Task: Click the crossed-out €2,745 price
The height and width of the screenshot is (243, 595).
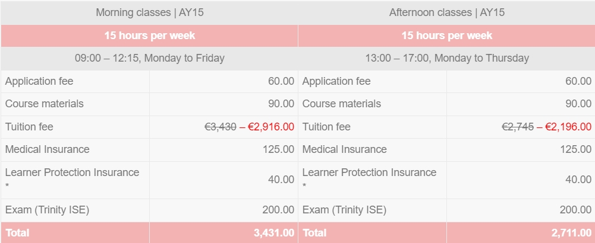Action: point(517,127)
